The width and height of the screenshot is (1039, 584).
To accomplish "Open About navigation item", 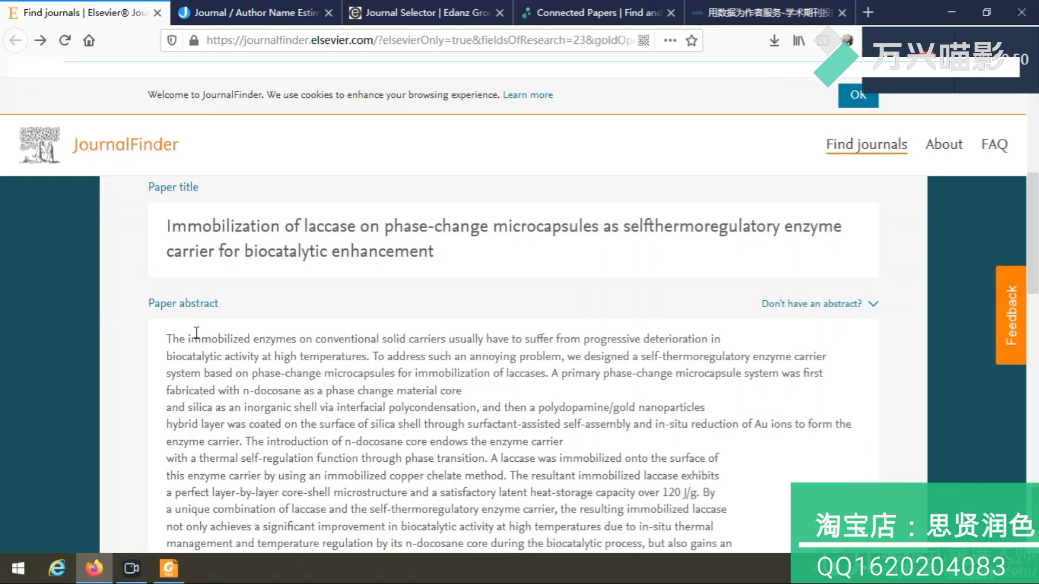I will click(944, 144).
